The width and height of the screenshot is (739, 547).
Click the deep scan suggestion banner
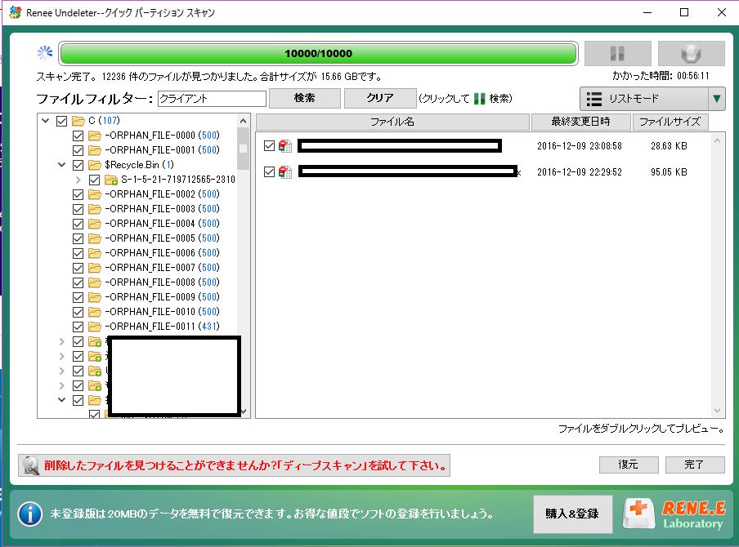pyautogui.click(x=235, y=465)
